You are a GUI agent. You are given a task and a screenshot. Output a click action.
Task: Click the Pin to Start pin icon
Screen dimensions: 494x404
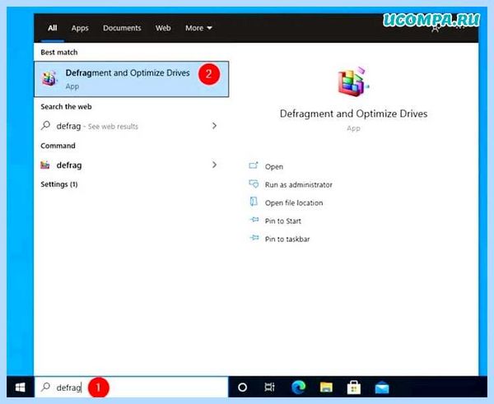pos(254,221)
